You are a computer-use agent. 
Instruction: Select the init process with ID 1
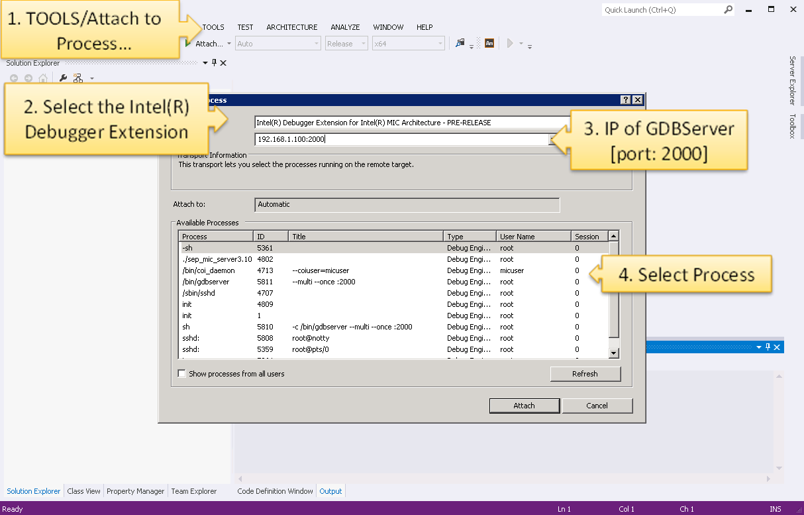[x=393, y=315]
